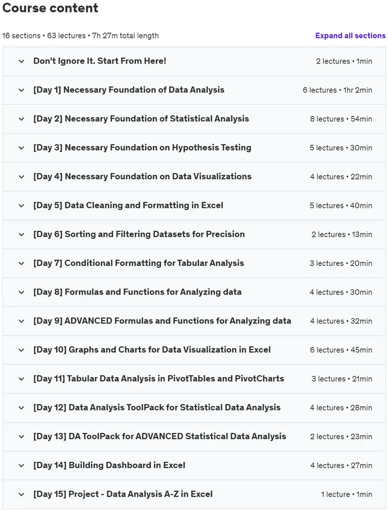Expand chevron for Day 4 Data Visualizations
Screen dimensions: 388x511
click(x=21, y=177)
